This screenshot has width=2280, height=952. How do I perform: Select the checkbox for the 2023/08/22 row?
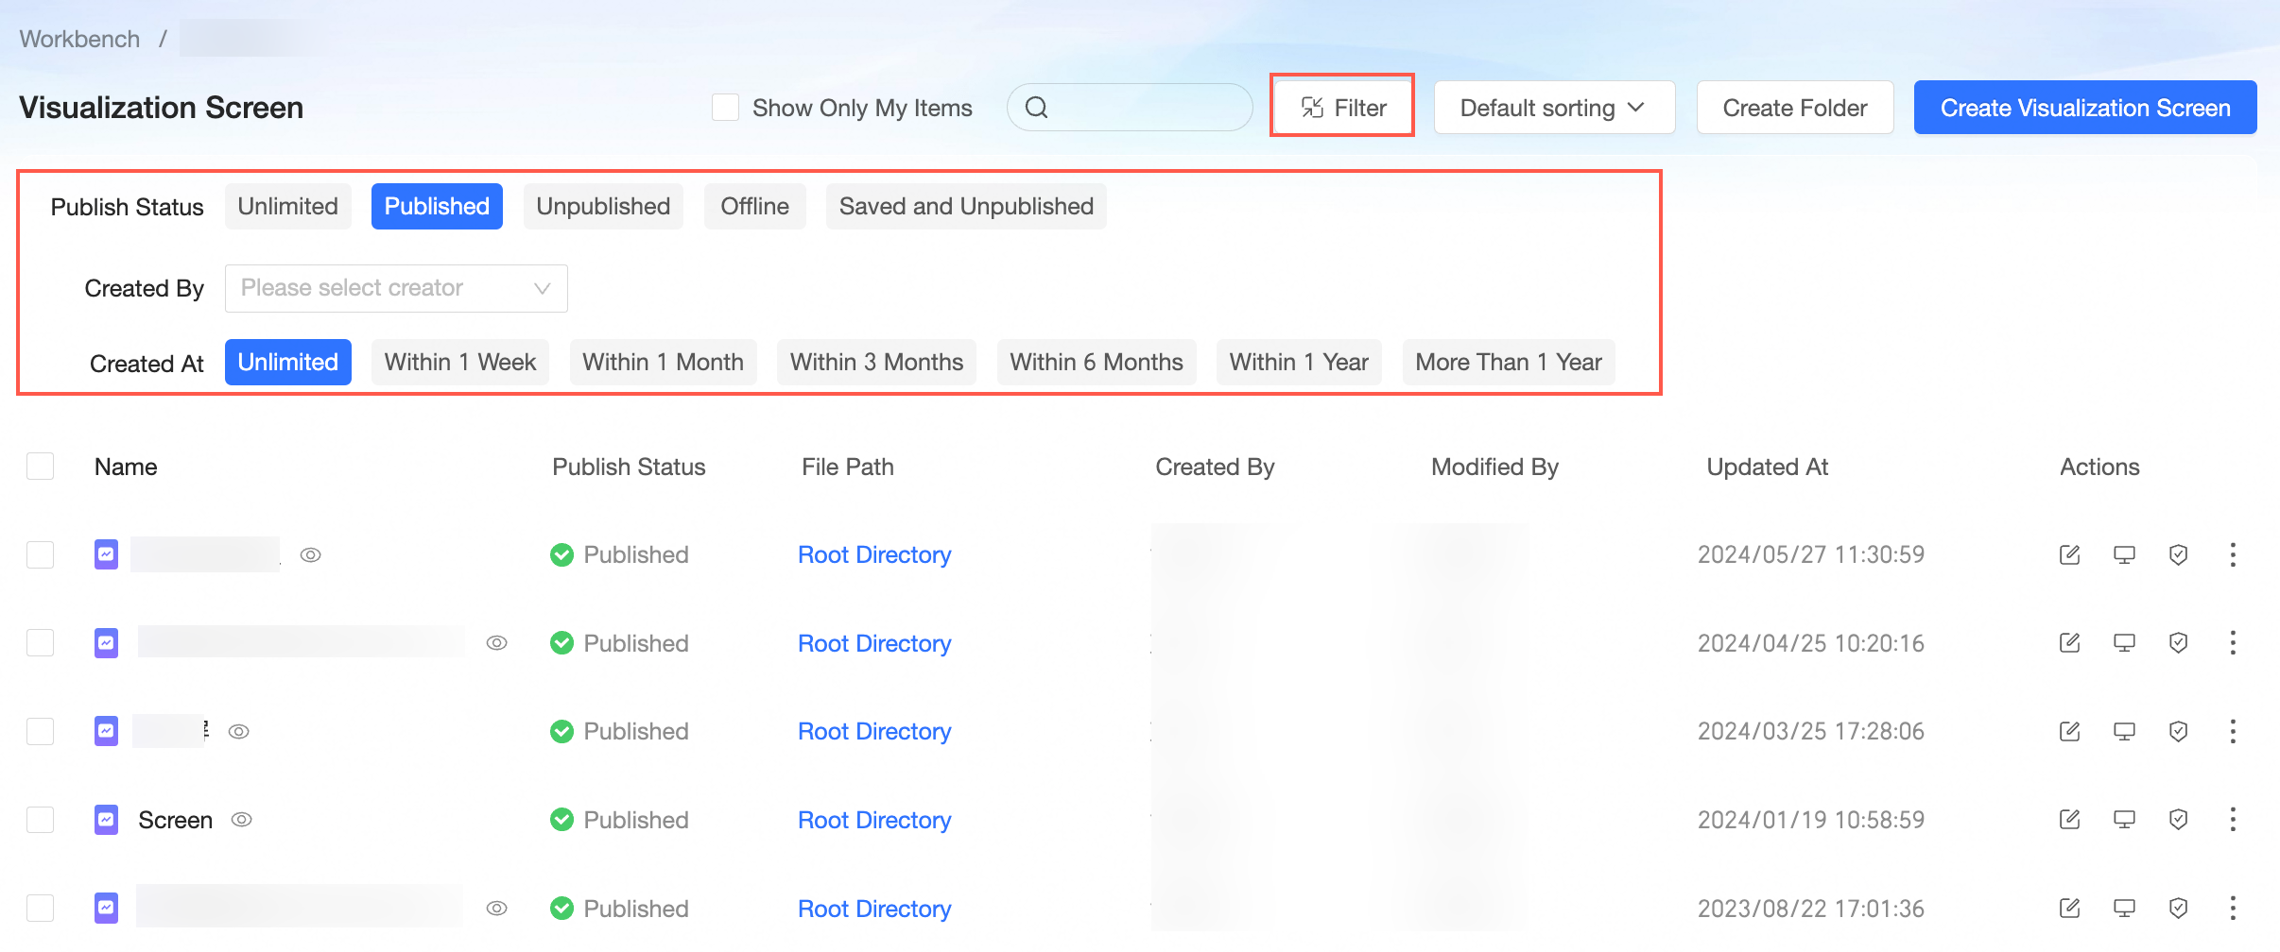pos(41,909)
